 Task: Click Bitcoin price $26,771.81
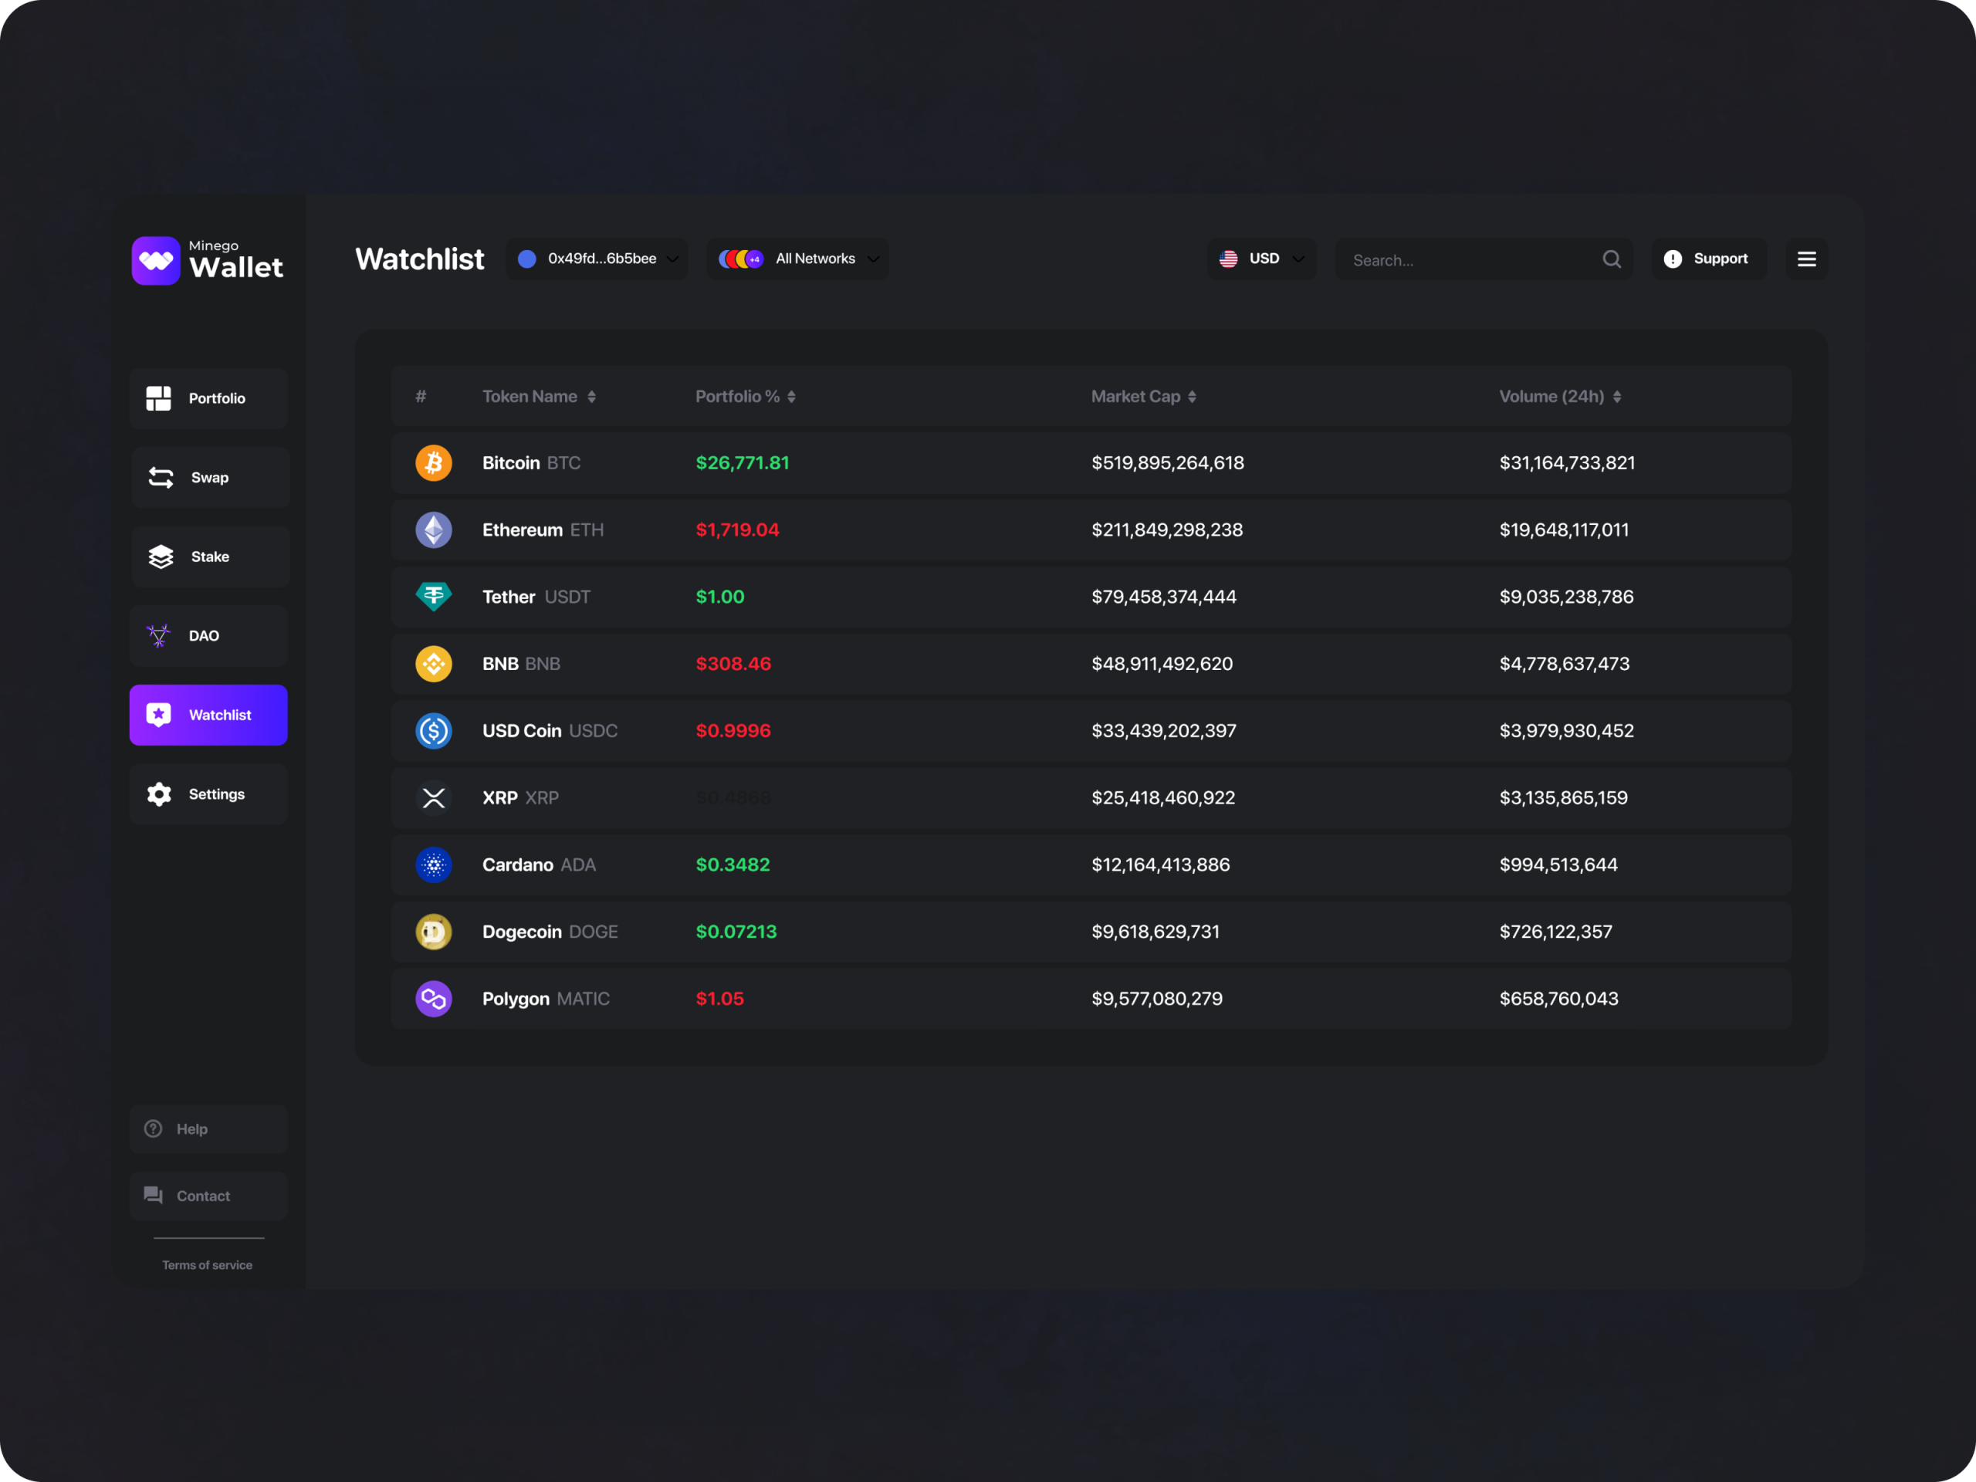[743, 462]
